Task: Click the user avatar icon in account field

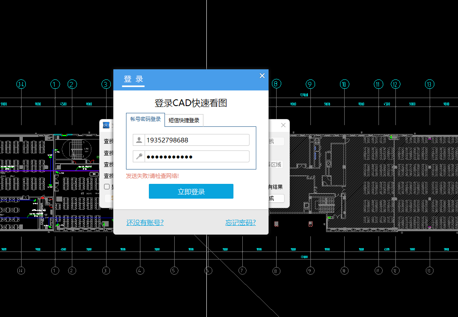Action: 139,140
